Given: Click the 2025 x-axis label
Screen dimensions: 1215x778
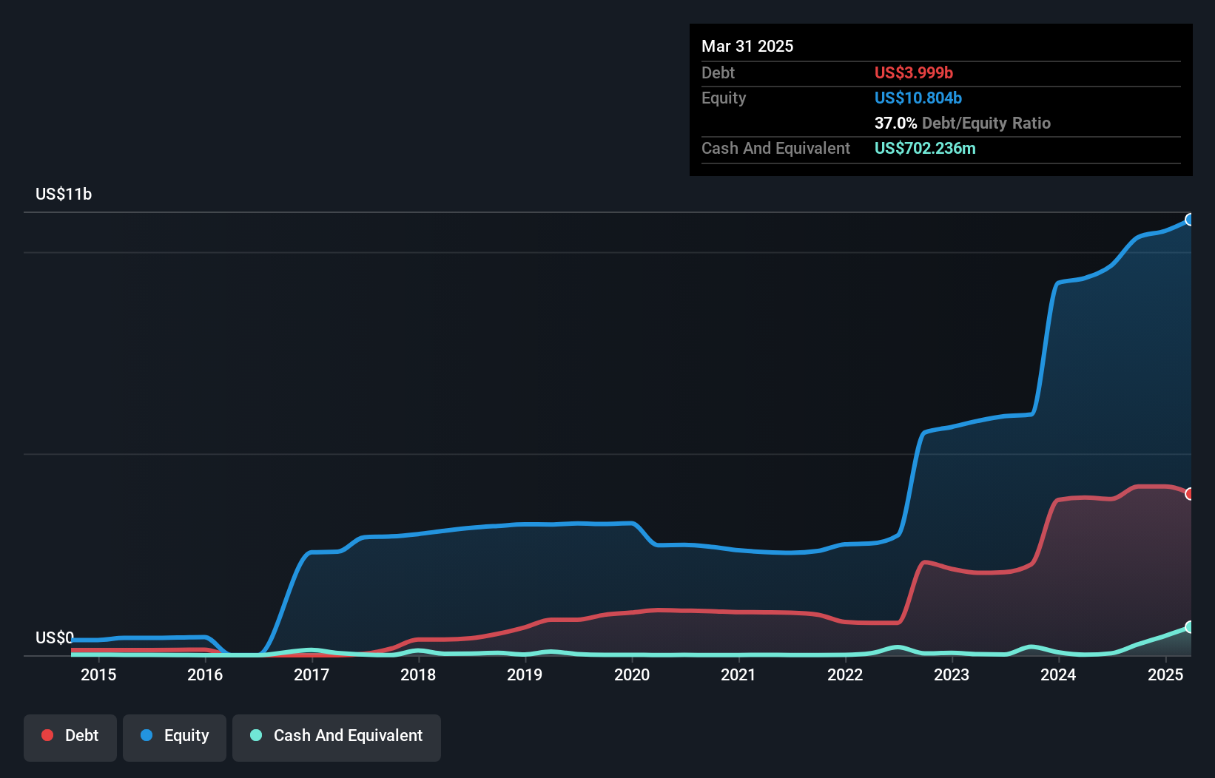Looking at the screenshot, I should (1165, 674).
